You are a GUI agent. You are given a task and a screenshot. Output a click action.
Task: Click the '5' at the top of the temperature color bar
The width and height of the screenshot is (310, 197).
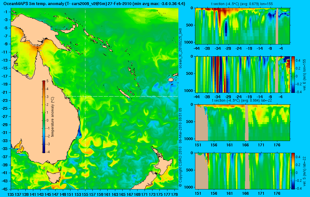pyautogui.click(x=47, y=81)
